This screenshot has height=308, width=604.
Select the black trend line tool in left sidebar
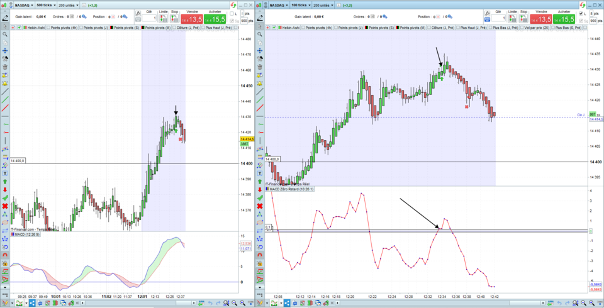click(5, 91)
